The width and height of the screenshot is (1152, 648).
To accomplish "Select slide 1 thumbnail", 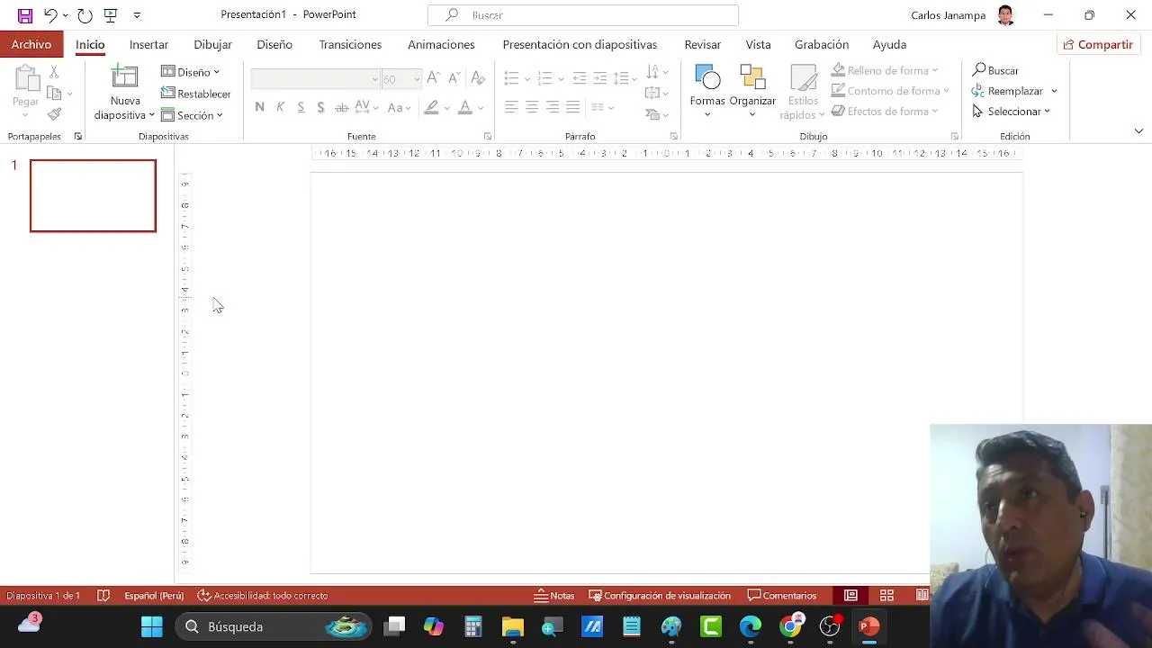I will click(x=93, y=196).
